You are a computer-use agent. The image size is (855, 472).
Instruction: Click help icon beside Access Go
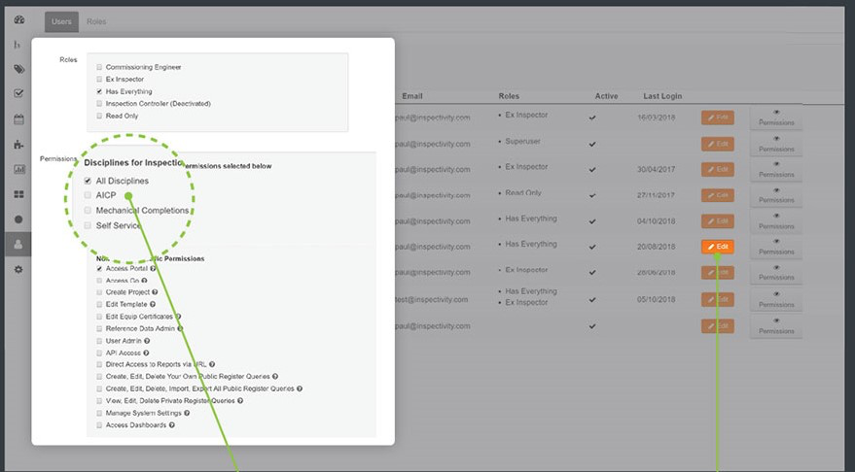(x=145, y=281)
